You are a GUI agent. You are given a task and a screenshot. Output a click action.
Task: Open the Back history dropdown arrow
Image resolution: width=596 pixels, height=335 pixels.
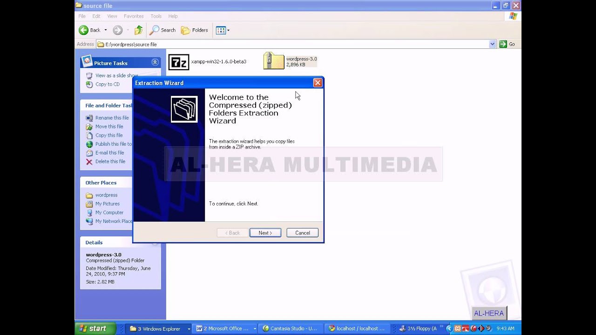[x=106, y=30]
